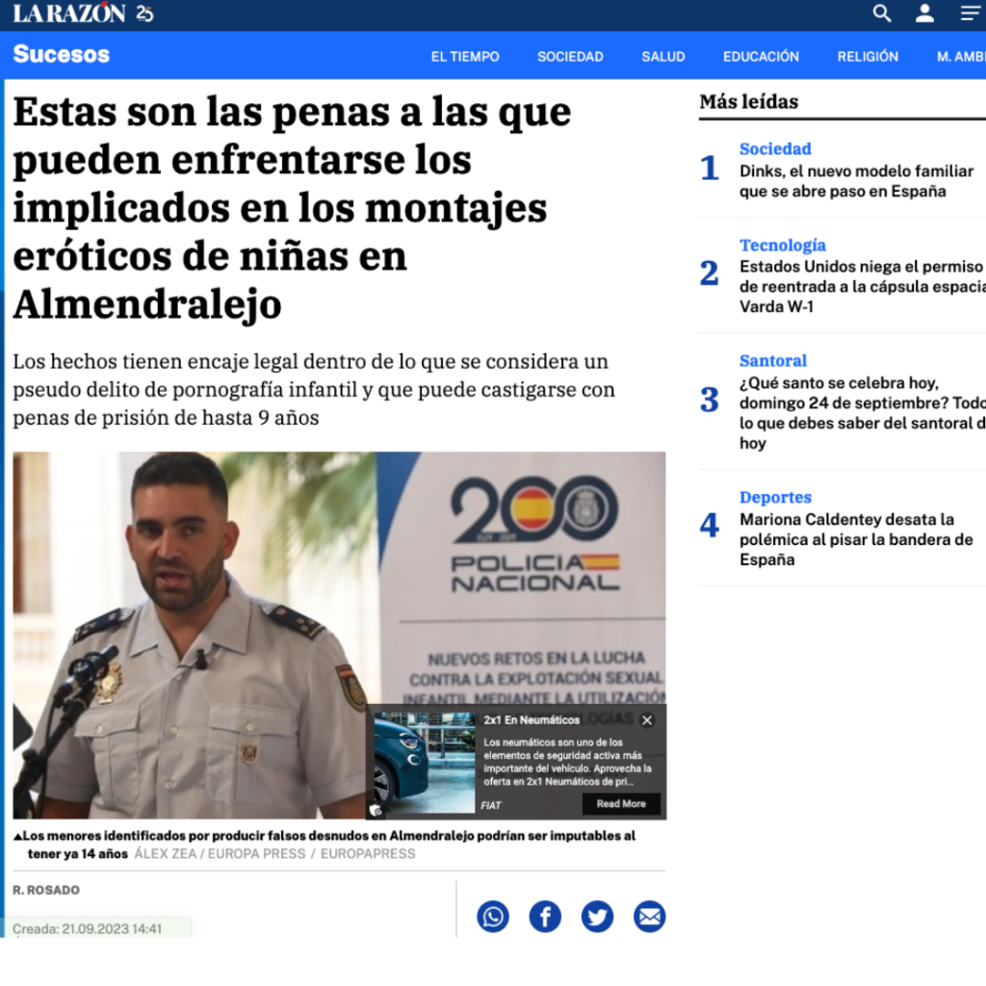Open user account profile icon

[x=924, y=13]
